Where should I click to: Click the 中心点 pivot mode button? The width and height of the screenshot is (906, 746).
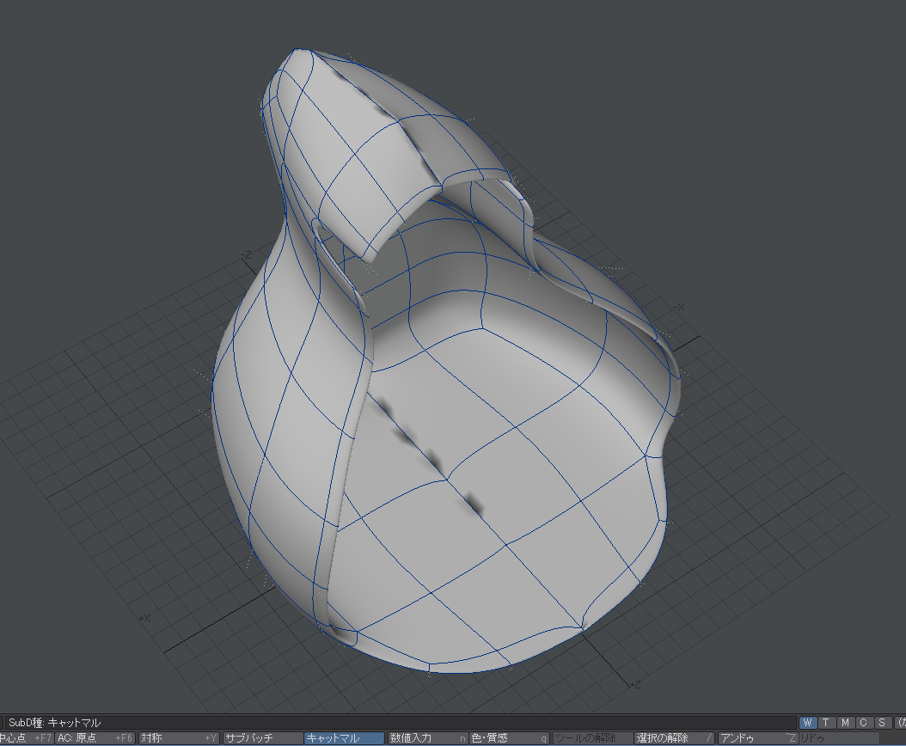[26, 738]
